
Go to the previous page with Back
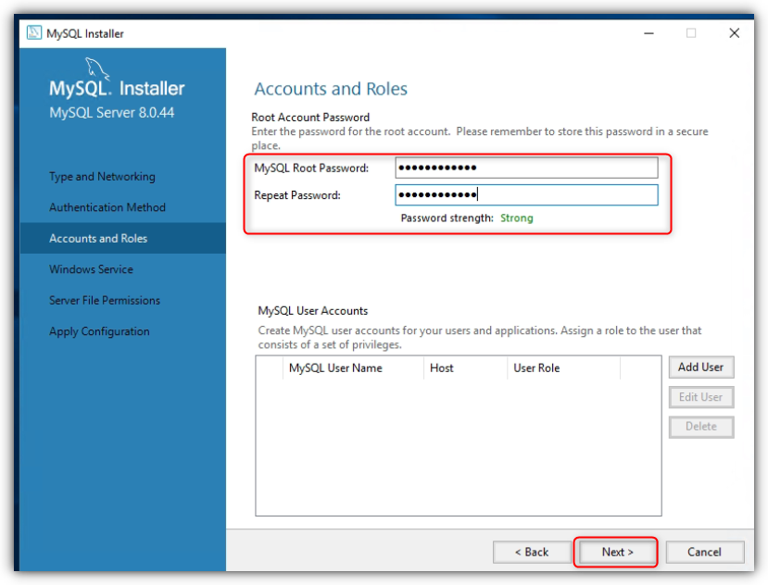(x=532, y=553)
